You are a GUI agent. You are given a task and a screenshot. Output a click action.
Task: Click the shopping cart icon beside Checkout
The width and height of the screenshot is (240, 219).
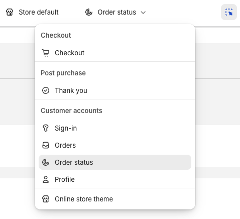tap(46, 53)
